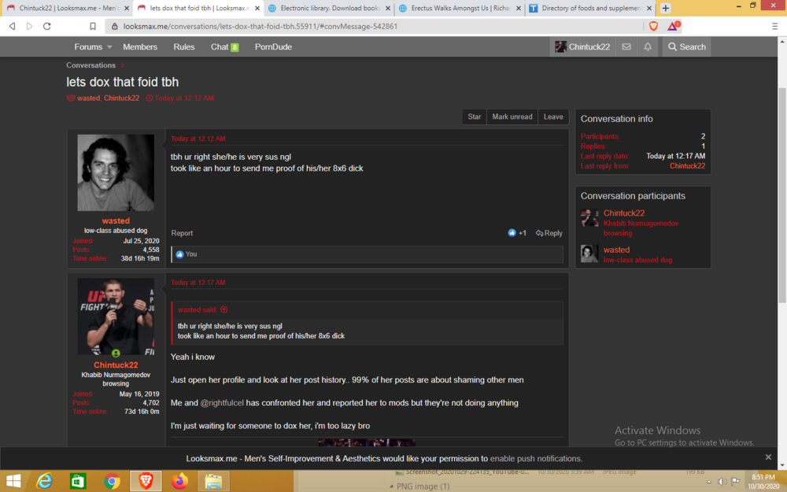Launch Google Chrome from taskbar
Viewport: 787px width, 492px height.
[112, 481]
